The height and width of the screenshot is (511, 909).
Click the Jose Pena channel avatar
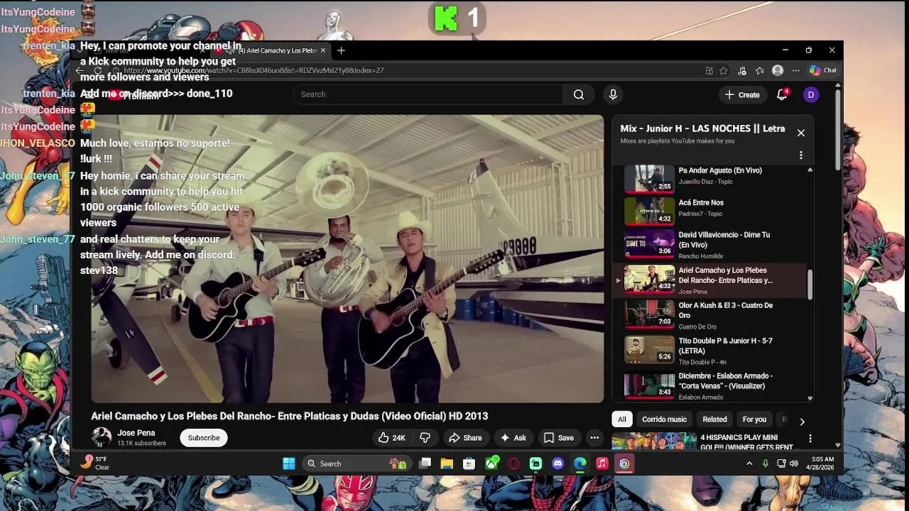pyautogui.click(x=102, y=437)
